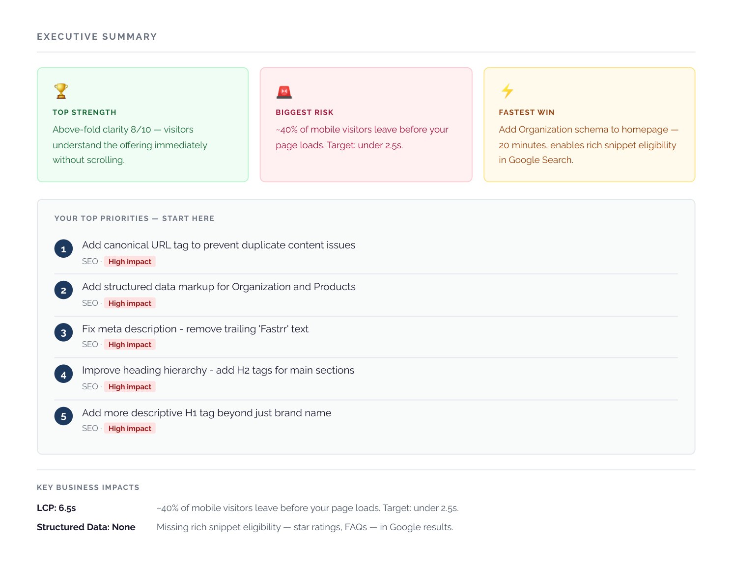The image size is (732, 568).
Task: Click 'Above-fold clarity 8/10' strength description
Action: pos(130,144)
